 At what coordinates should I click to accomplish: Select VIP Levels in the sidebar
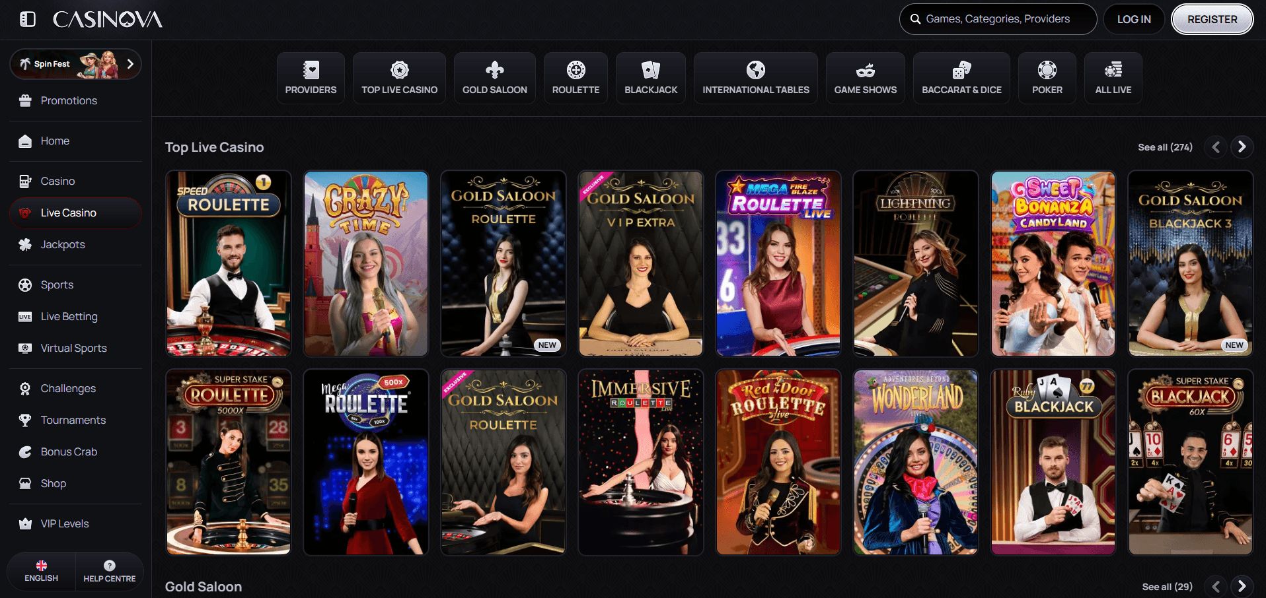[75, 523]
